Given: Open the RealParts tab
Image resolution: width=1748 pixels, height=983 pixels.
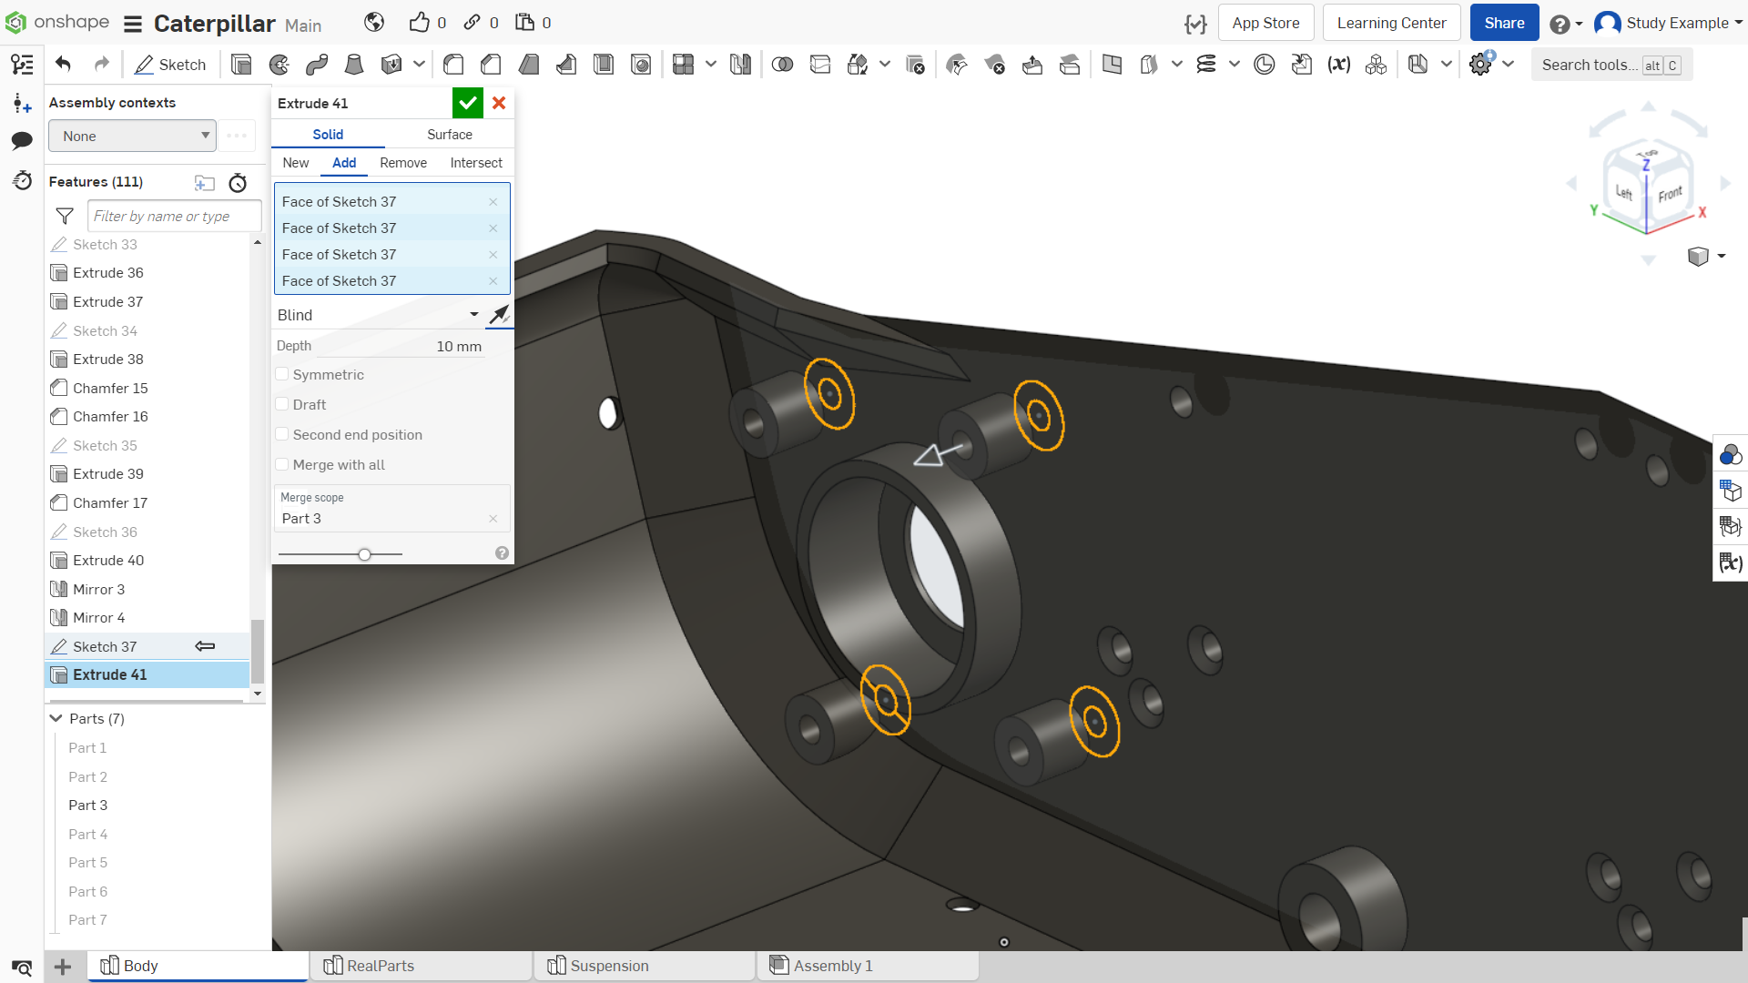Looking at the screenshot, I should [421, 966].
